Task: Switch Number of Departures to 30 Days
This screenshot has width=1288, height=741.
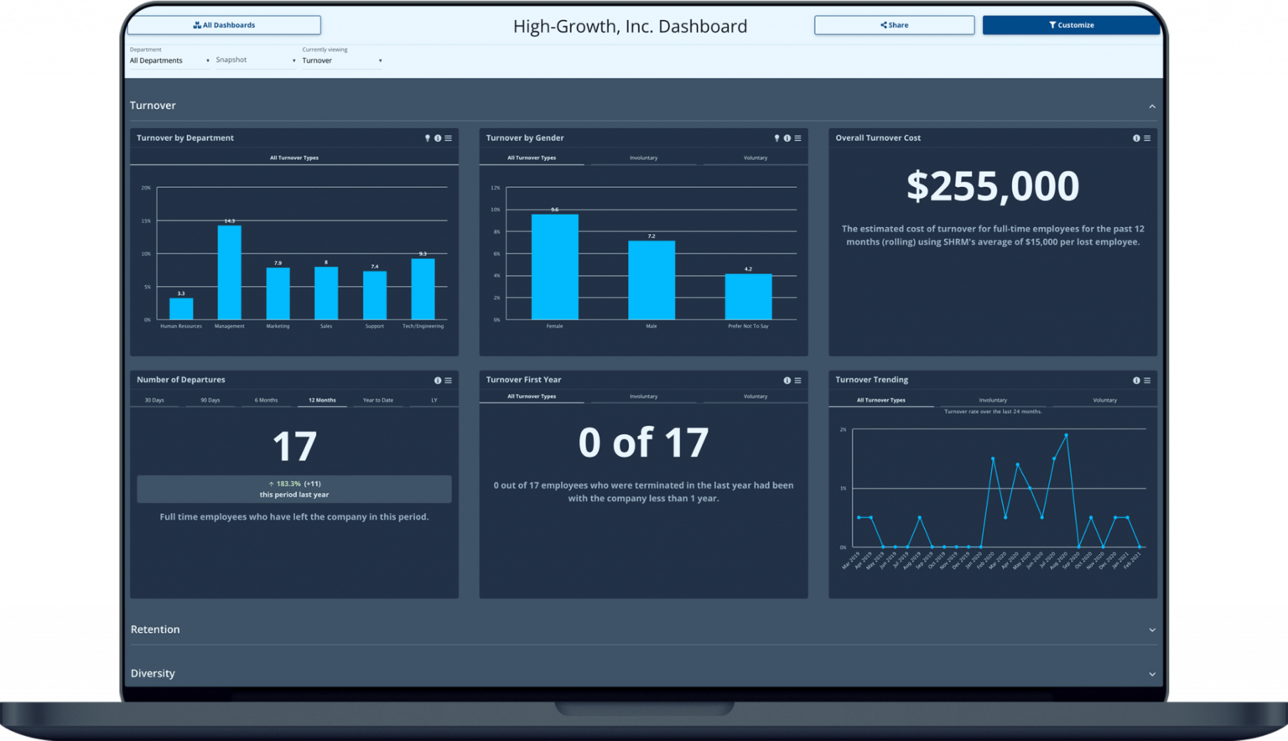Action: 154,400
